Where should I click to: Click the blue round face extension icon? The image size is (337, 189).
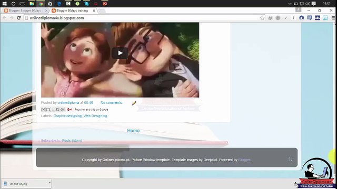[x=302, y=18]
